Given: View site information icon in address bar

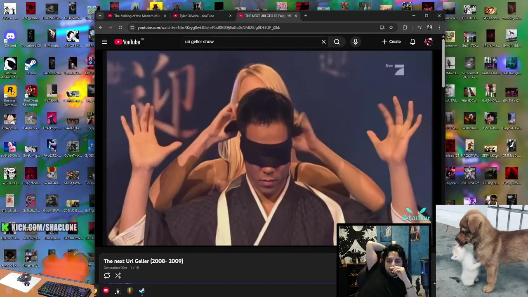Looking at the screenshot, I should coord(132,28).
